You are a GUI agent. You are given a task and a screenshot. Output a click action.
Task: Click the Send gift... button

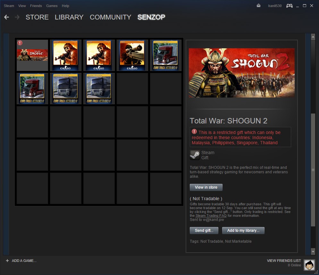204,231
